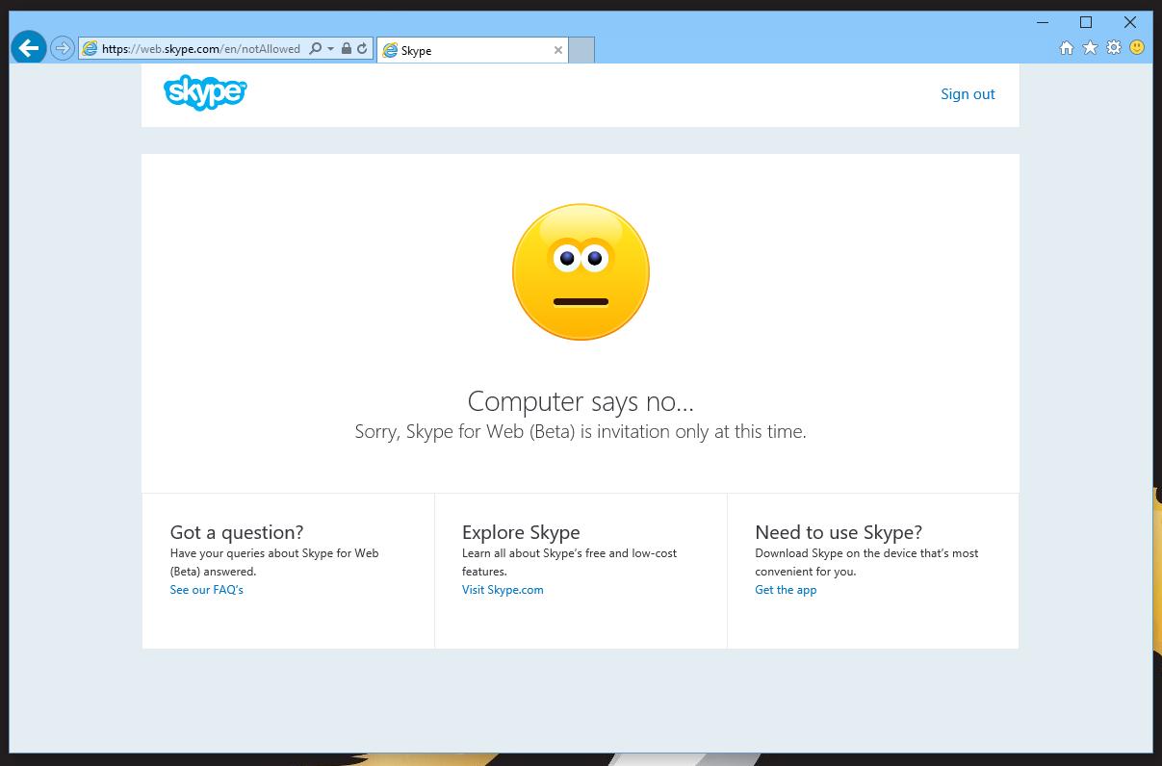Close the Skype tab
This screenshot has width=1162, height=766.
558,50
